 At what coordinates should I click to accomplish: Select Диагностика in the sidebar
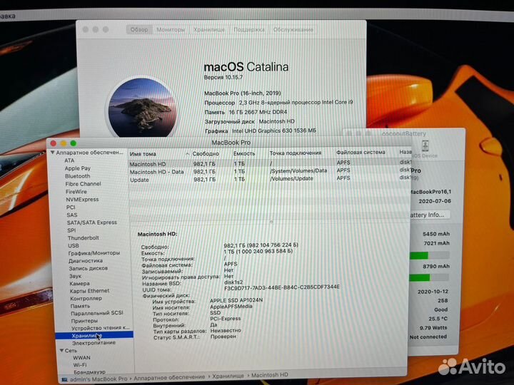[86, 261]
